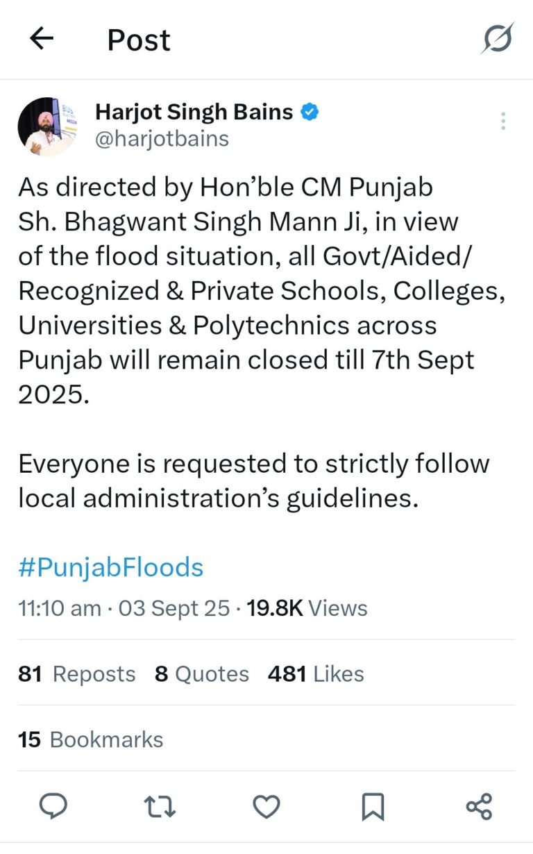Tap the reply speech bubble icon
This screenshot has width=533, height=854.
pyautogui.click(x=52, y=807)
